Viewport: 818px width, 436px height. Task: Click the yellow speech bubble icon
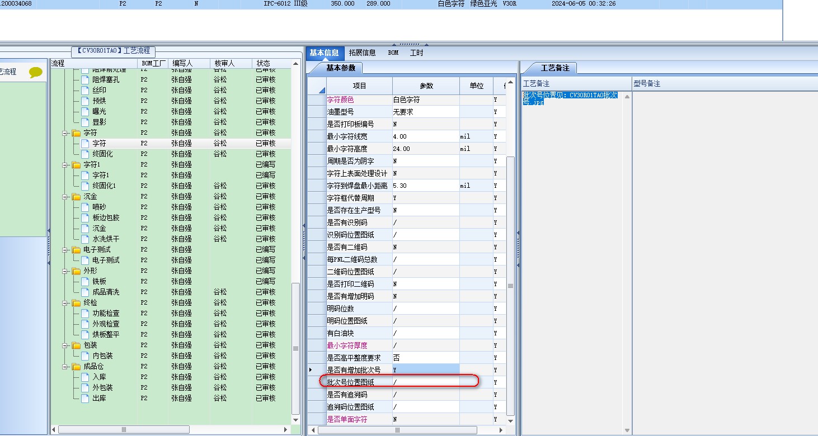36,72
